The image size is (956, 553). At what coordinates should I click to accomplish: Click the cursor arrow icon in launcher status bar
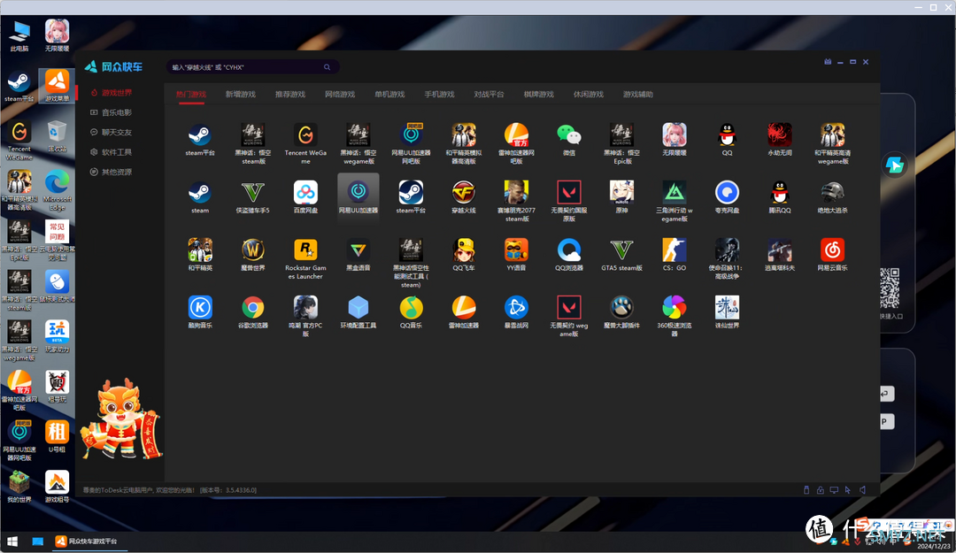point(848,489)
